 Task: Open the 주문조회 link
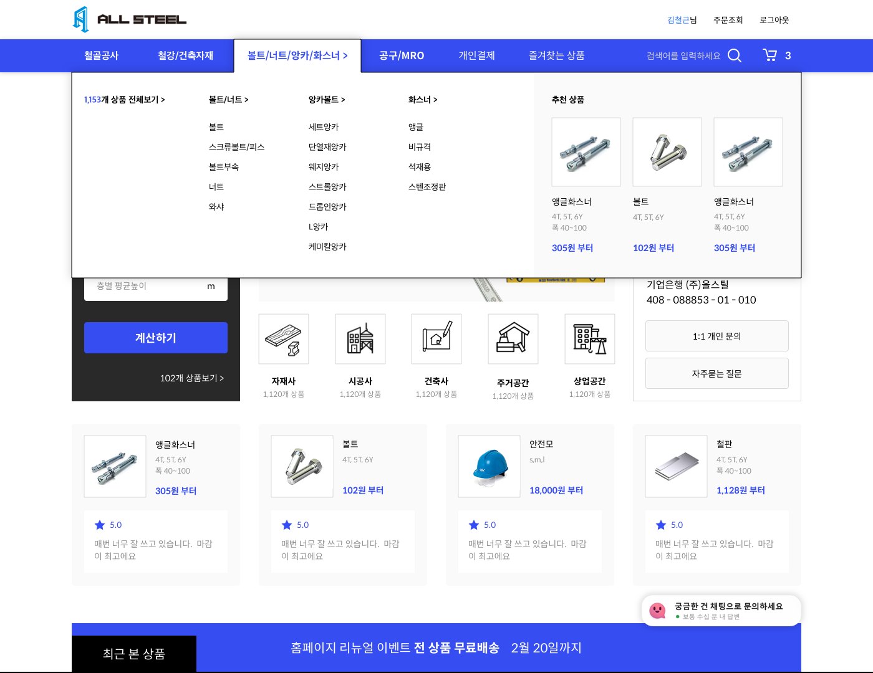pyautogui.click(x=728, y=20)
